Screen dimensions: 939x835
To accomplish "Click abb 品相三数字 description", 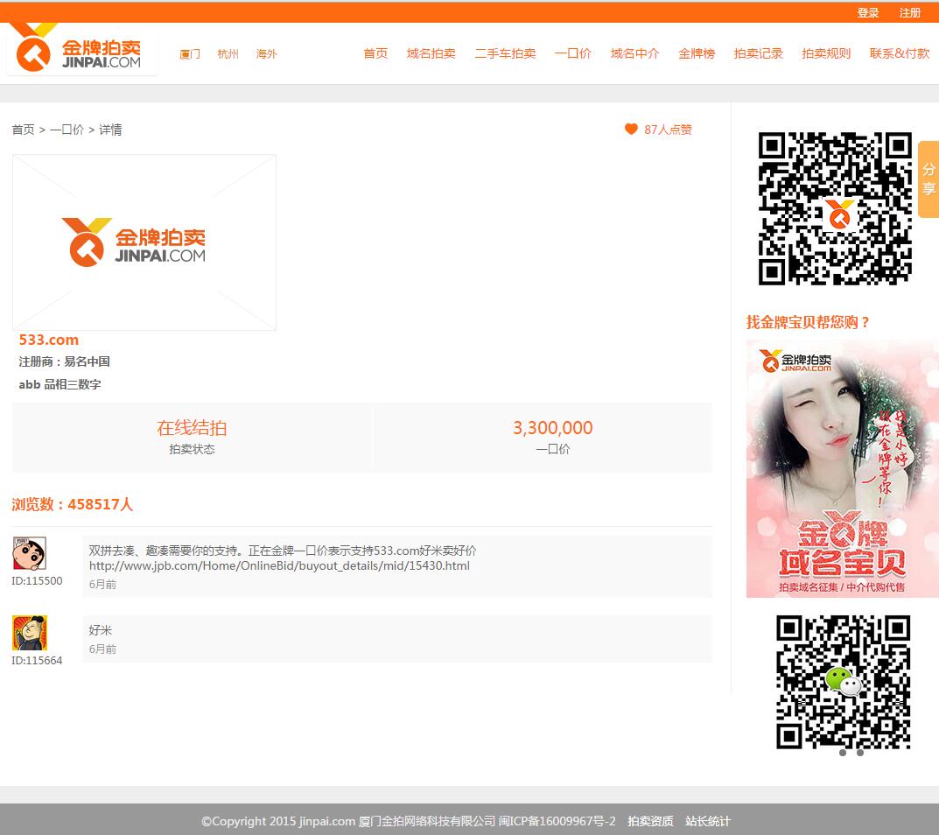I will click(x=60, y=384).
